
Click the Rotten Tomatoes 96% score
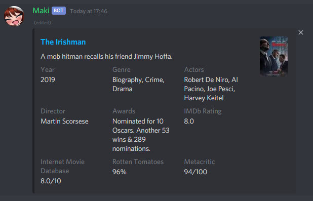[120, 172]
